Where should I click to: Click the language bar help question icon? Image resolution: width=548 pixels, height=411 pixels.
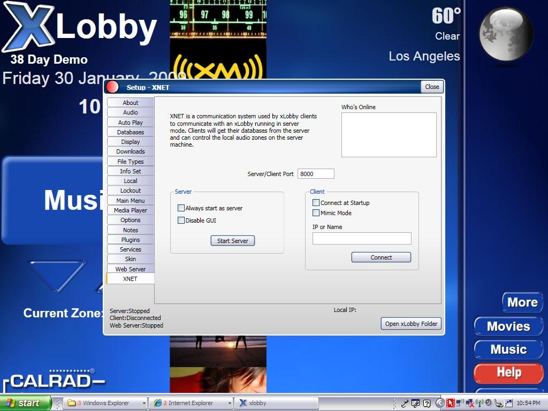pos(427,404)
